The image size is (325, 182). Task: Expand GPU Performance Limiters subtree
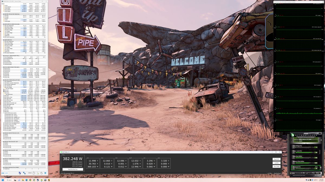tap(4, 113)
